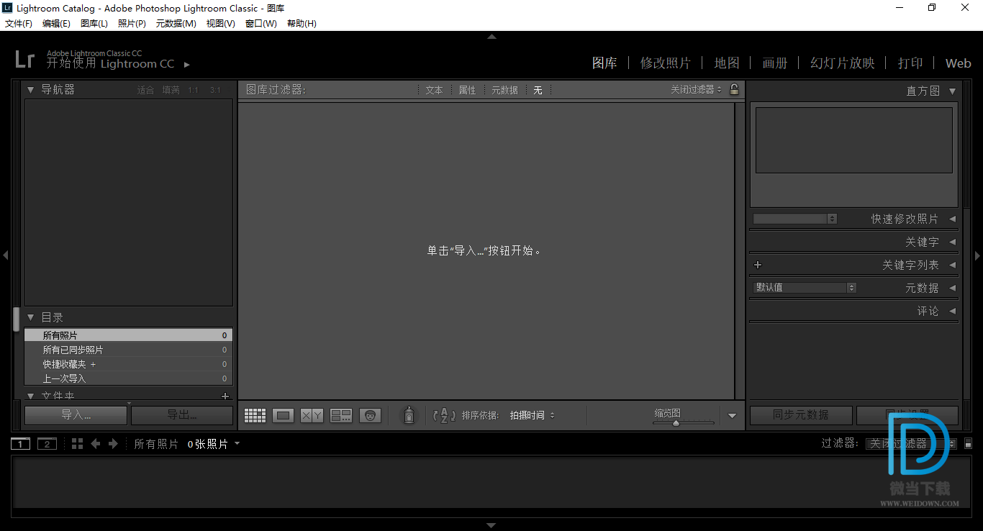Click the 导出... button
This screenshot has height=531, width=983.
tap(182, 415)
